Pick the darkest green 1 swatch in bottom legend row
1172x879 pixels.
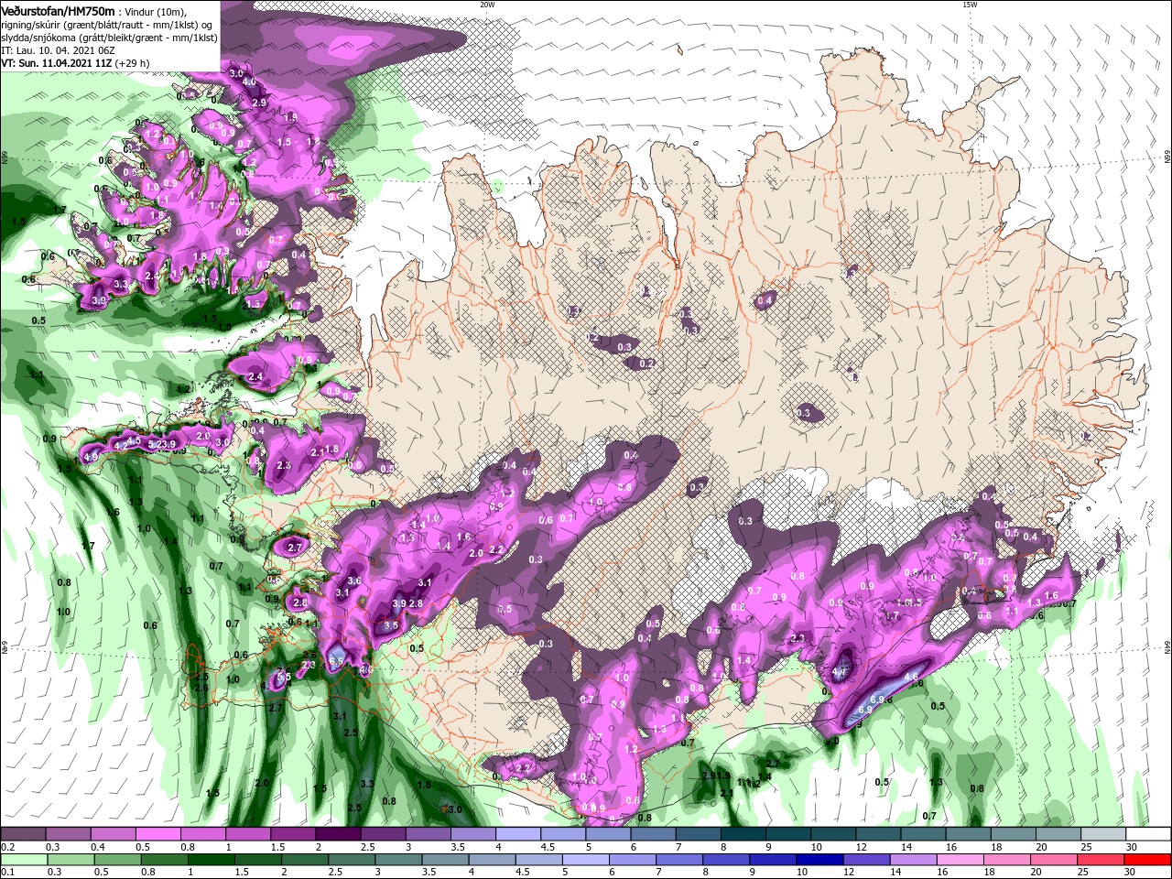click(x=211, y=859)
